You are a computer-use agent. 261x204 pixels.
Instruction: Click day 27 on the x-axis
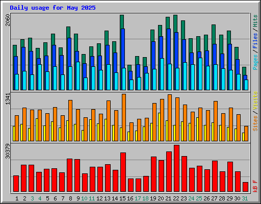click(214, 198)
